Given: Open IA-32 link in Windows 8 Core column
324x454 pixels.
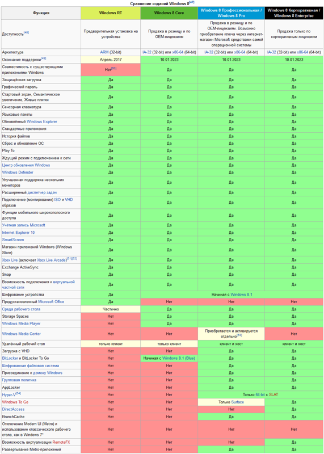Looking at the screenshot, I should click(147, 52).
